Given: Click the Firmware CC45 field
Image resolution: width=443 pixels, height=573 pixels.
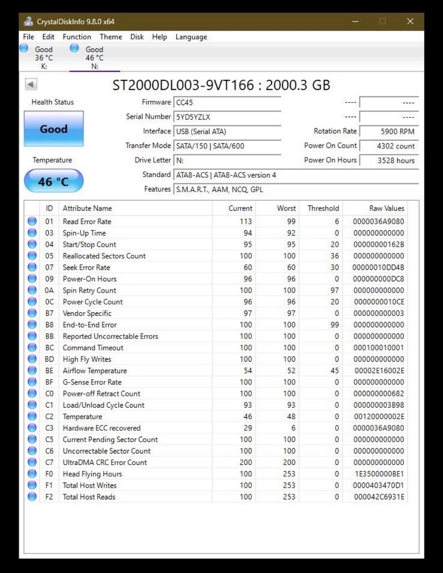Looking at the screenshot, I should [x=227, y=102].
